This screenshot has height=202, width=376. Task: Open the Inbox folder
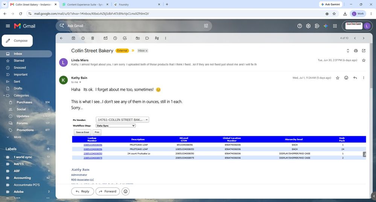[x=26, y=54]
